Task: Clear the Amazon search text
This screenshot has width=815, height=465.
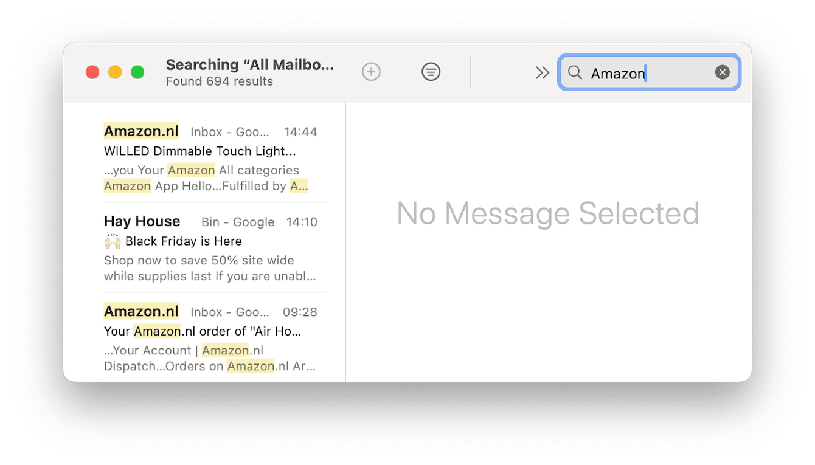Action: 722,72
